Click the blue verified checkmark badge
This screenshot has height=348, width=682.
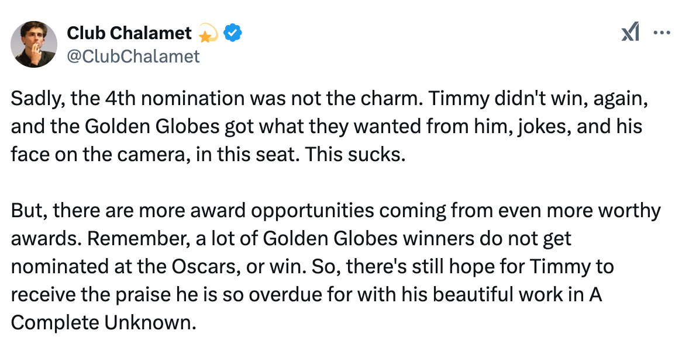(233, 33)
